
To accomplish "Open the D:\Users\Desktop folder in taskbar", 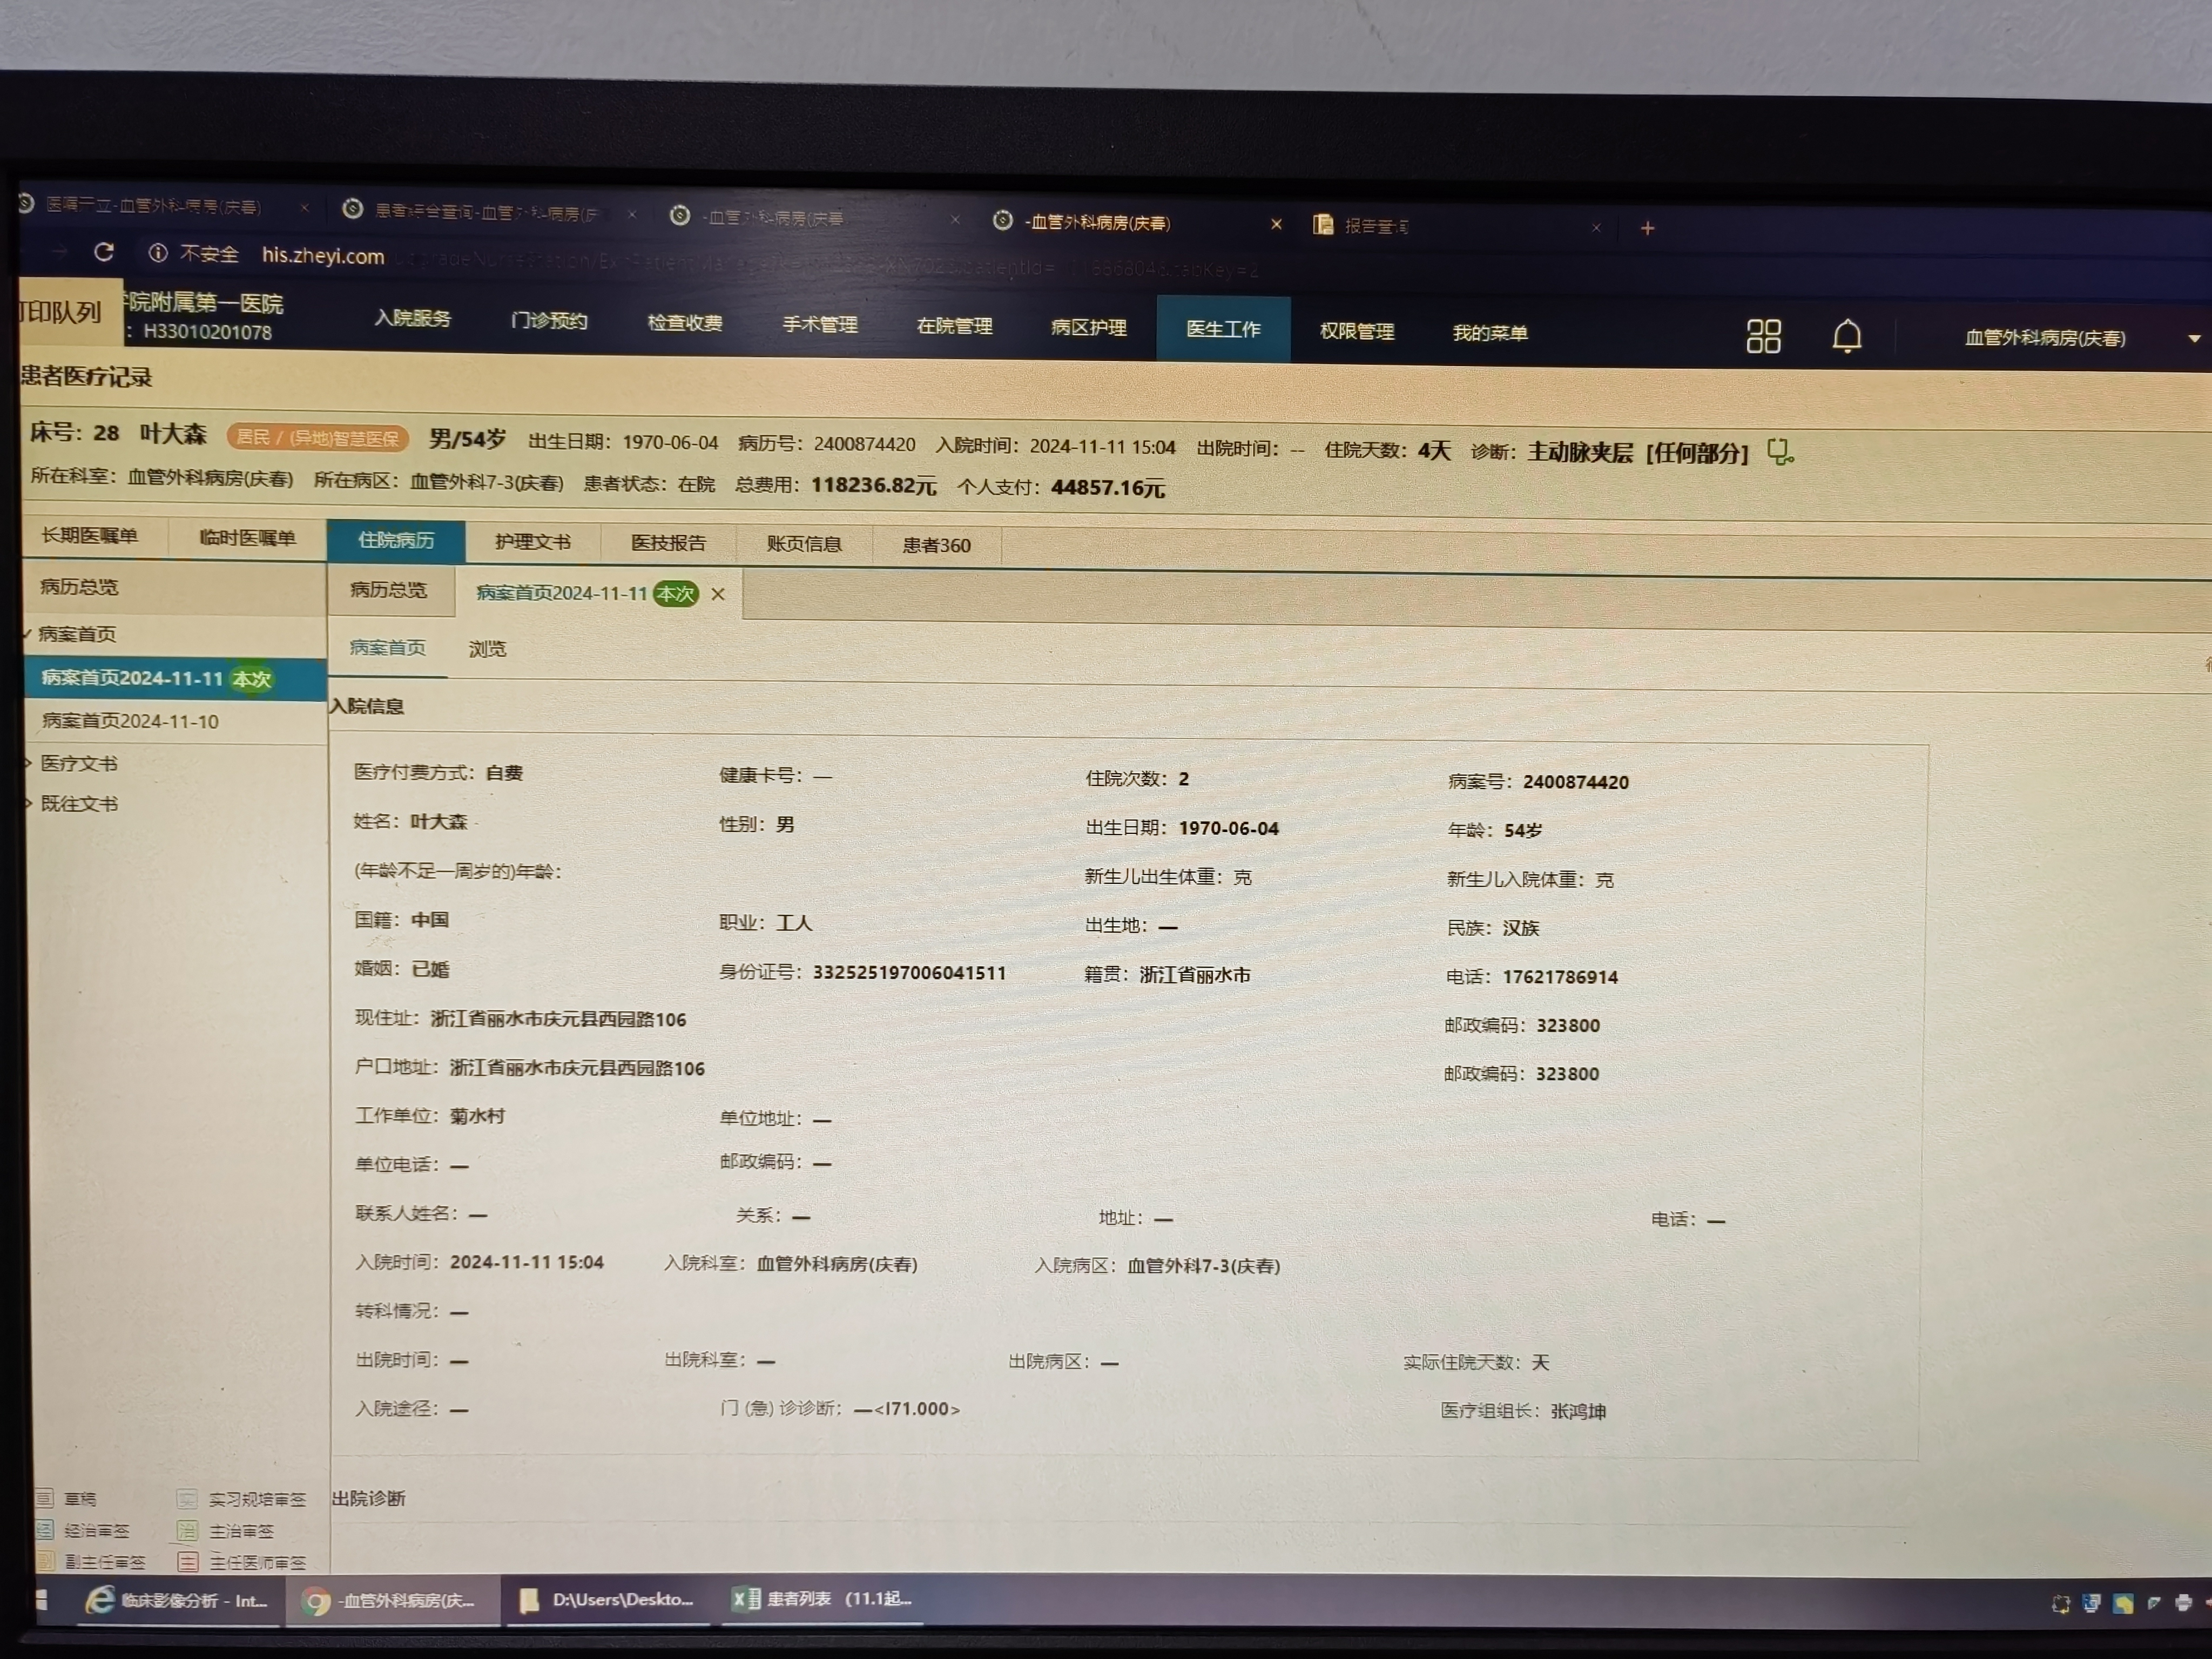I will tap(608, 1600).
